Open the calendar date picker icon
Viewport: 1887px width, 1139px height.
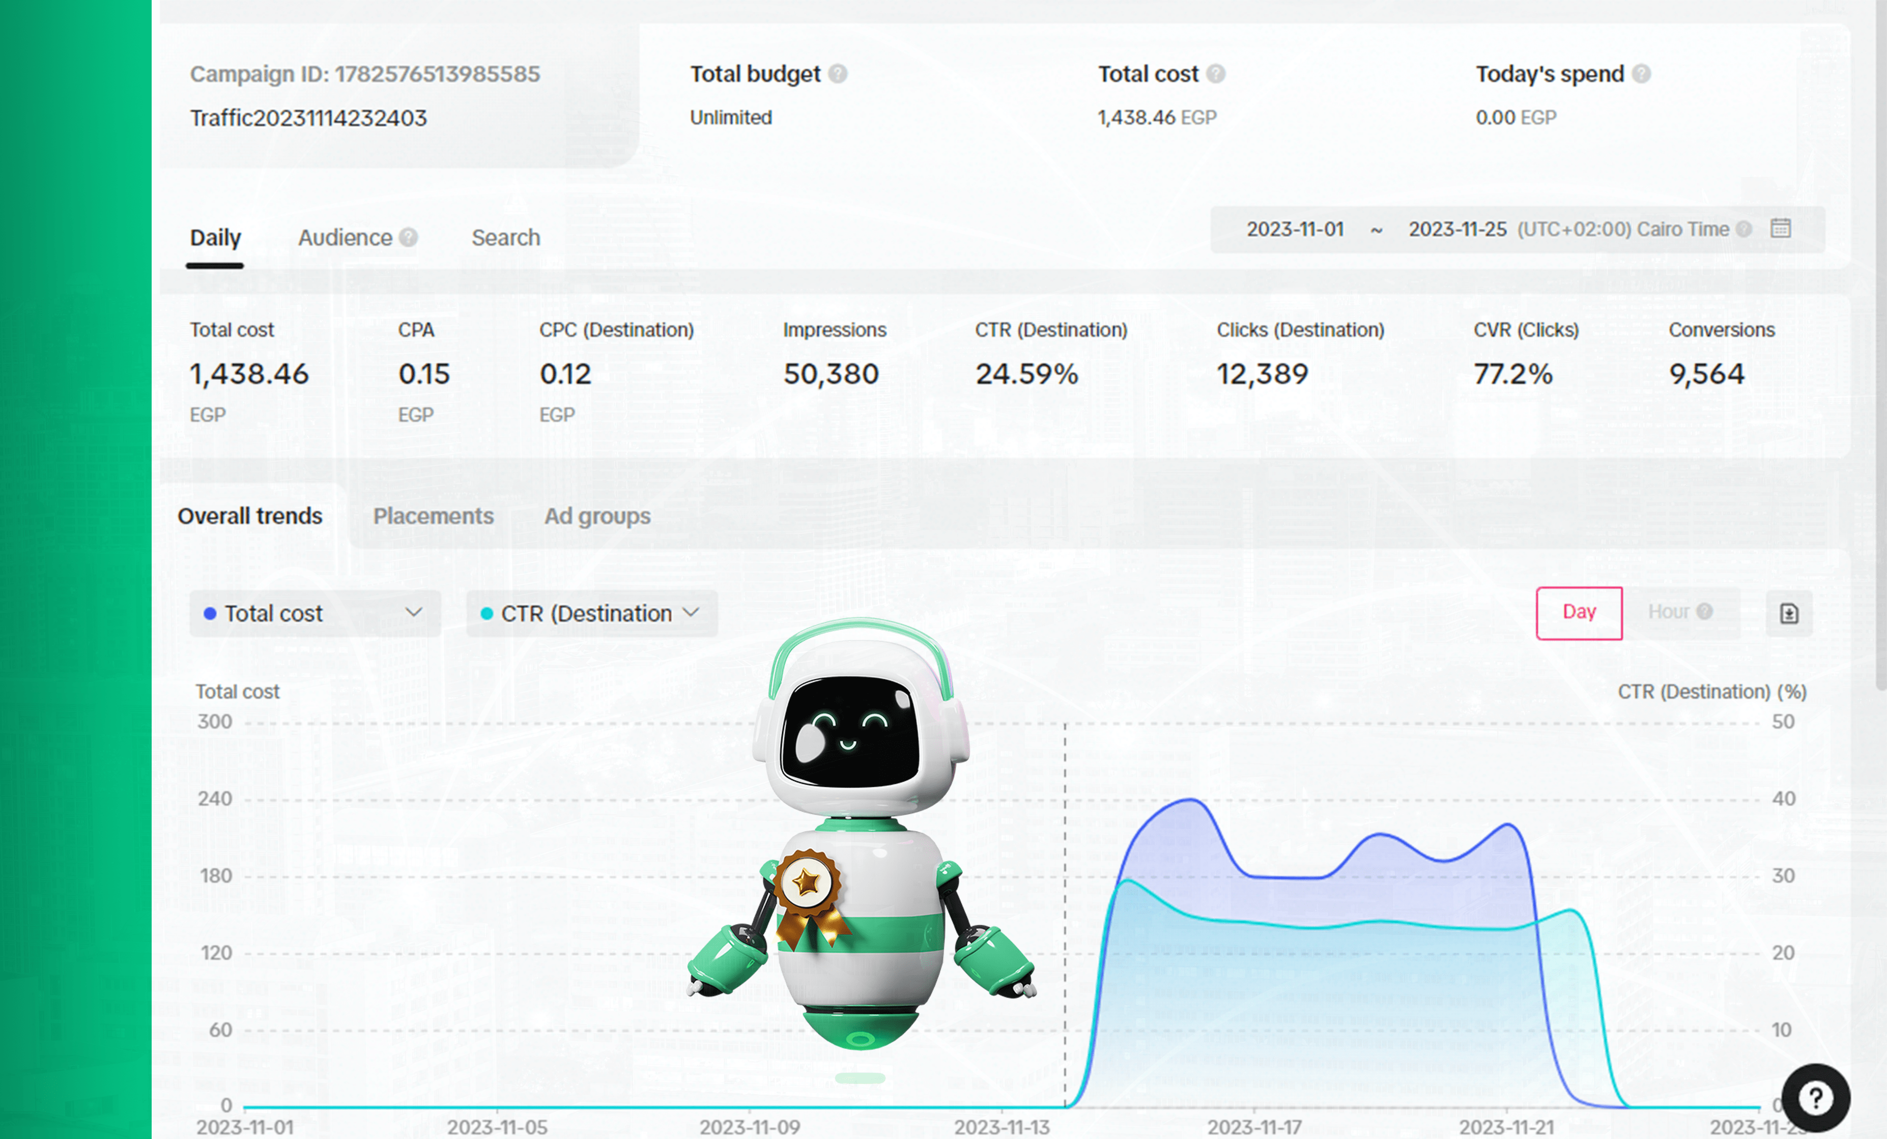(x=1781, y=229)
